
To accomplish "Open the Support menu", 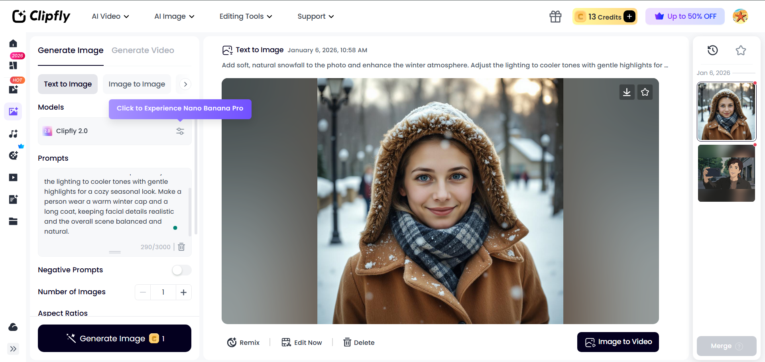I will (x=315, y=16).
